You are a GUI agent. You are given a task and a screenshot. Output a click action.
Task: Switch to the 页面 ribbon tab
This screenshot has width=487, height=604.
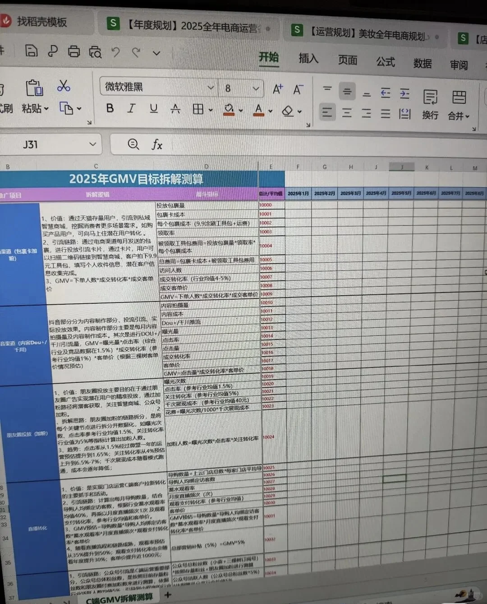(x=348, y=60)
